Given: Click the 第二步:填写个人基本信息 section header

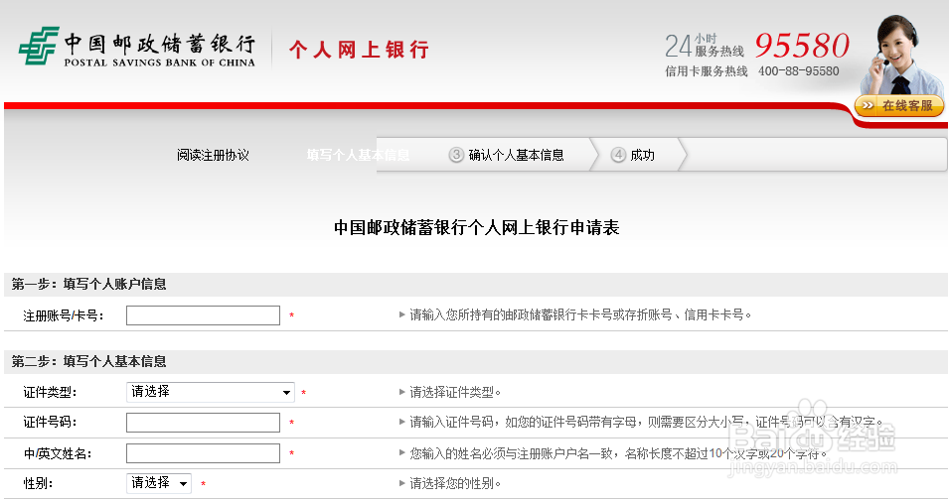Looking at the screenshot, I should 89,361.
